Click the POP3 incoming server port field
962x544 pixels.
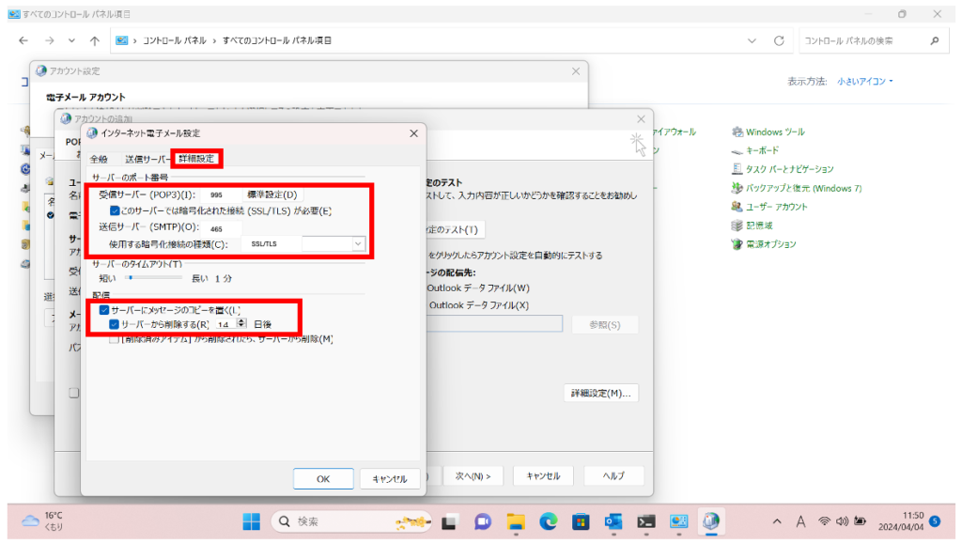coord(222,194)
